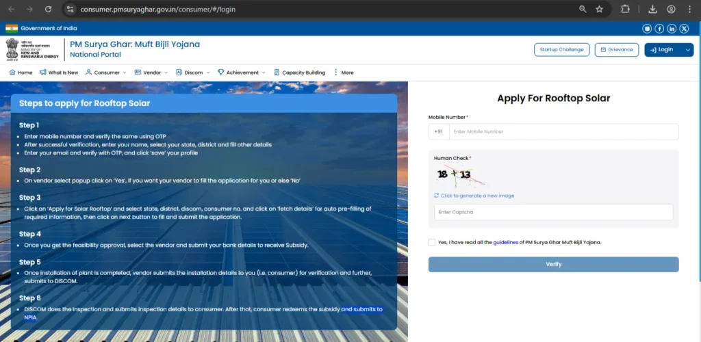Open the browser Extensions puzzle icon
Viewport: 701px width, 342px height.
[625, 10]
